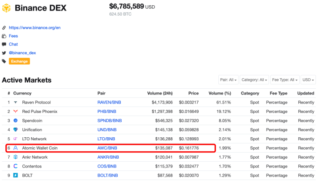Screen dimensions: 322x181
Task: Click the tag icon beside Exchange
Action: coord(4,61)
